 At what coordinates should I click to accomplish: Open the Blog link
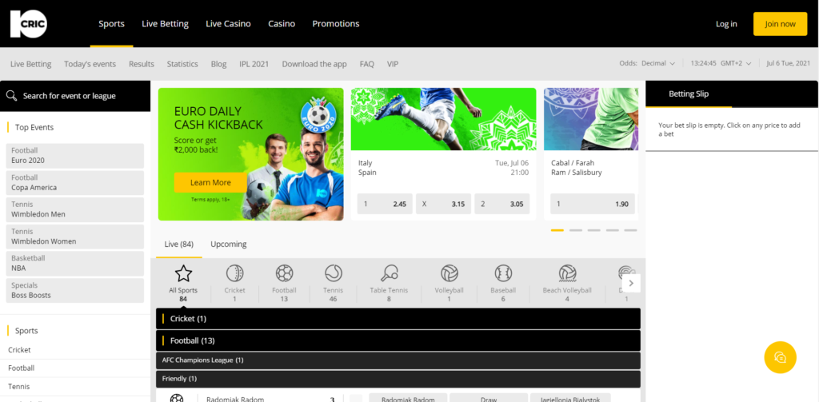(219, 64)
